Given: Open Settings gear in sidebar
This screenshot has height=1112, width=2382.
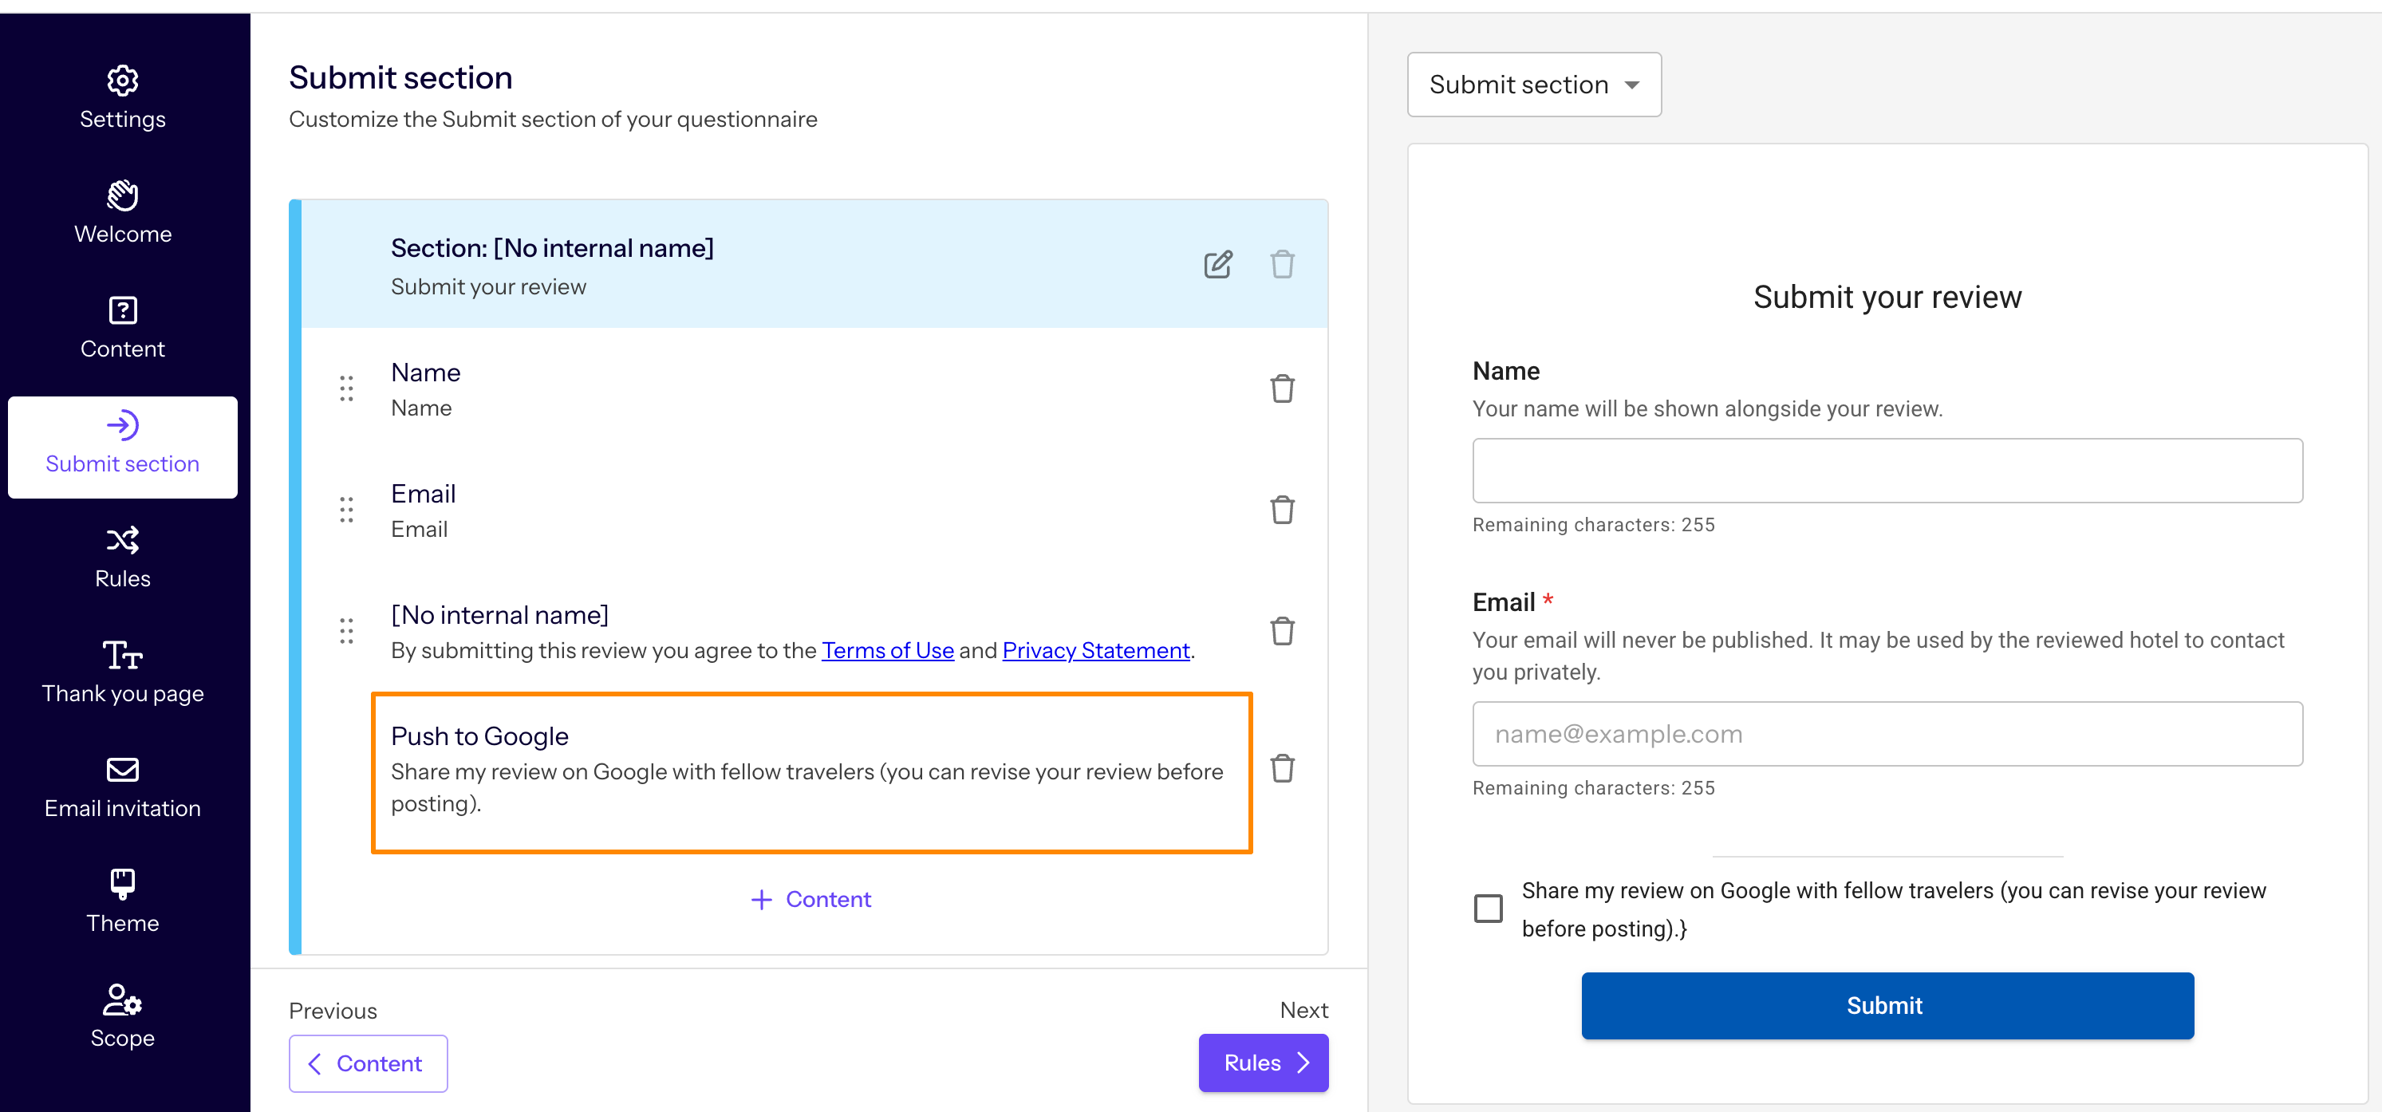Looking at the screenshot, I should (123, 98).
